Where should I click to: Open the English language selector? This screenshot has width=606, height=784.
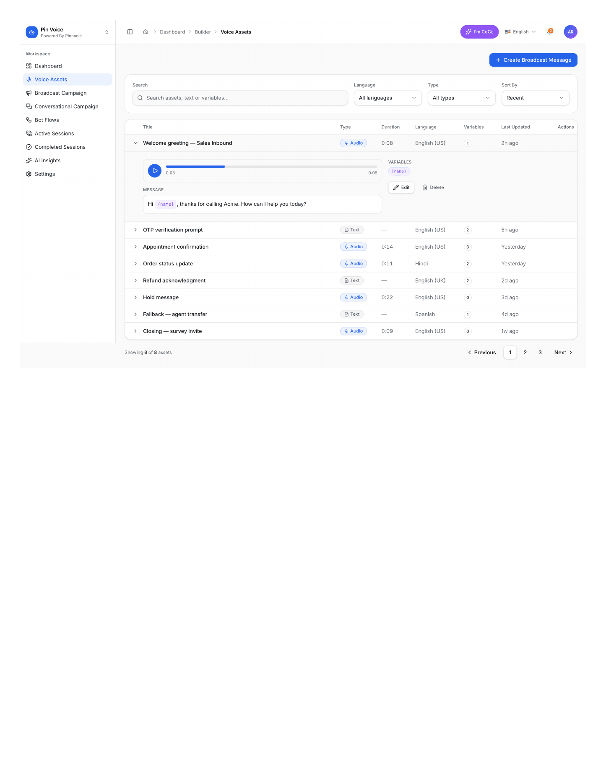(520, 32)
